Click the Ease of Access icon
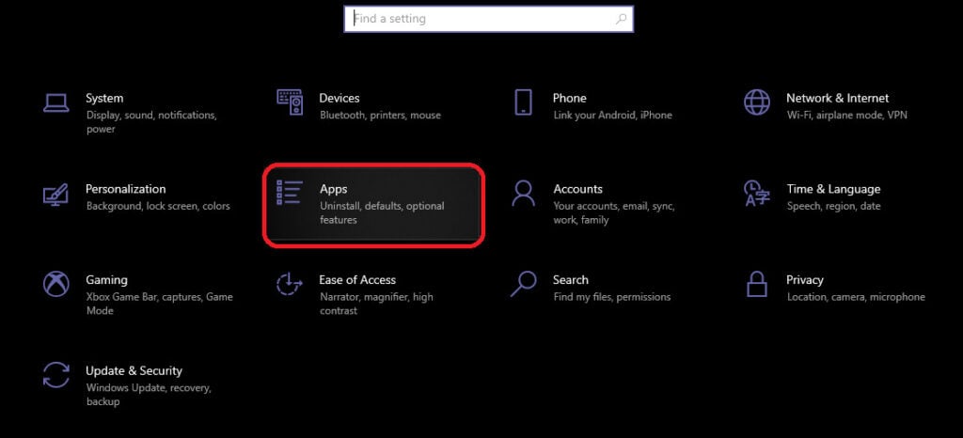 (x=290, y=284)
